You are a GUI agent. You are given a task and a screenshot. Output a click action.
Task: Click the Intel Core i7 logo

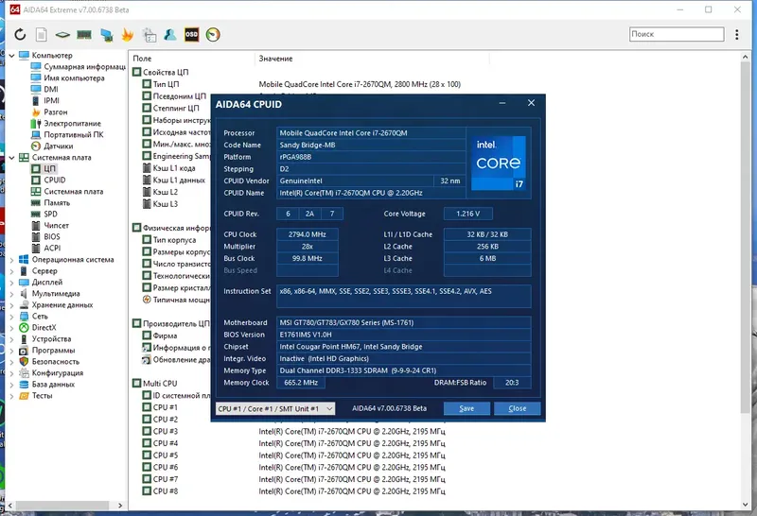pos(499,163)
